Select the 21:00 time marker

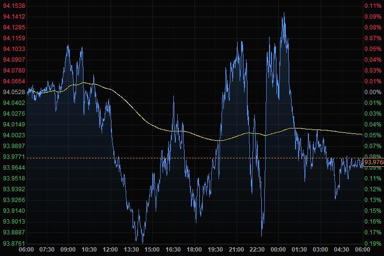point(236,250)
